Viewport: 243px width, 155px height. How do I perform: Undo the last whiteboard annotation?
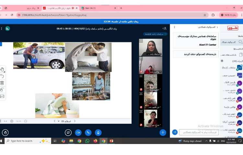coord(2,76)
